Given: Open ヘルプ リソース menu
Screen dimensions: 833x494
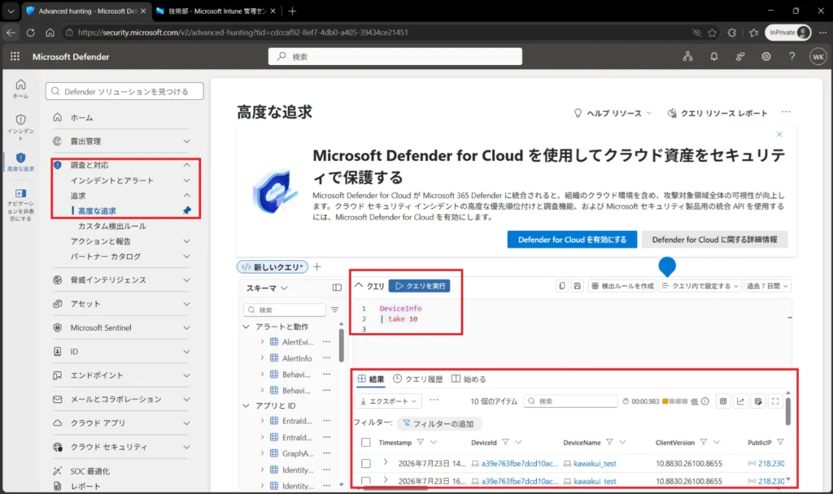Looking at the screenshot, I should pos(613,113).
